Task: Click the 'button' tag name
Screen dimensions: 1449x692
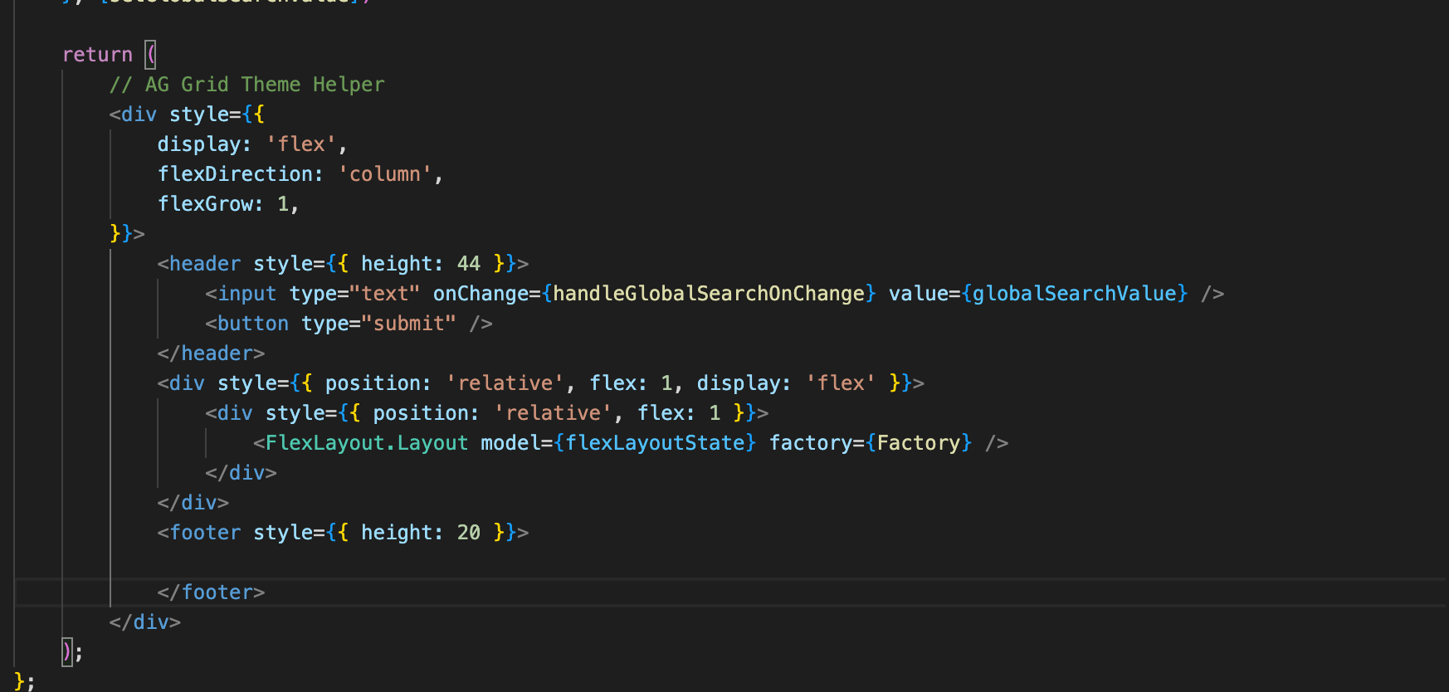Action: [x=252, y=324]
